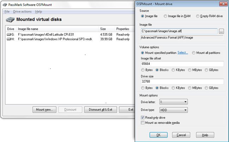The height and width of the screenshot is (142, 229).
Task: Set drive size unit to Bytes
Action: point(143,88)
